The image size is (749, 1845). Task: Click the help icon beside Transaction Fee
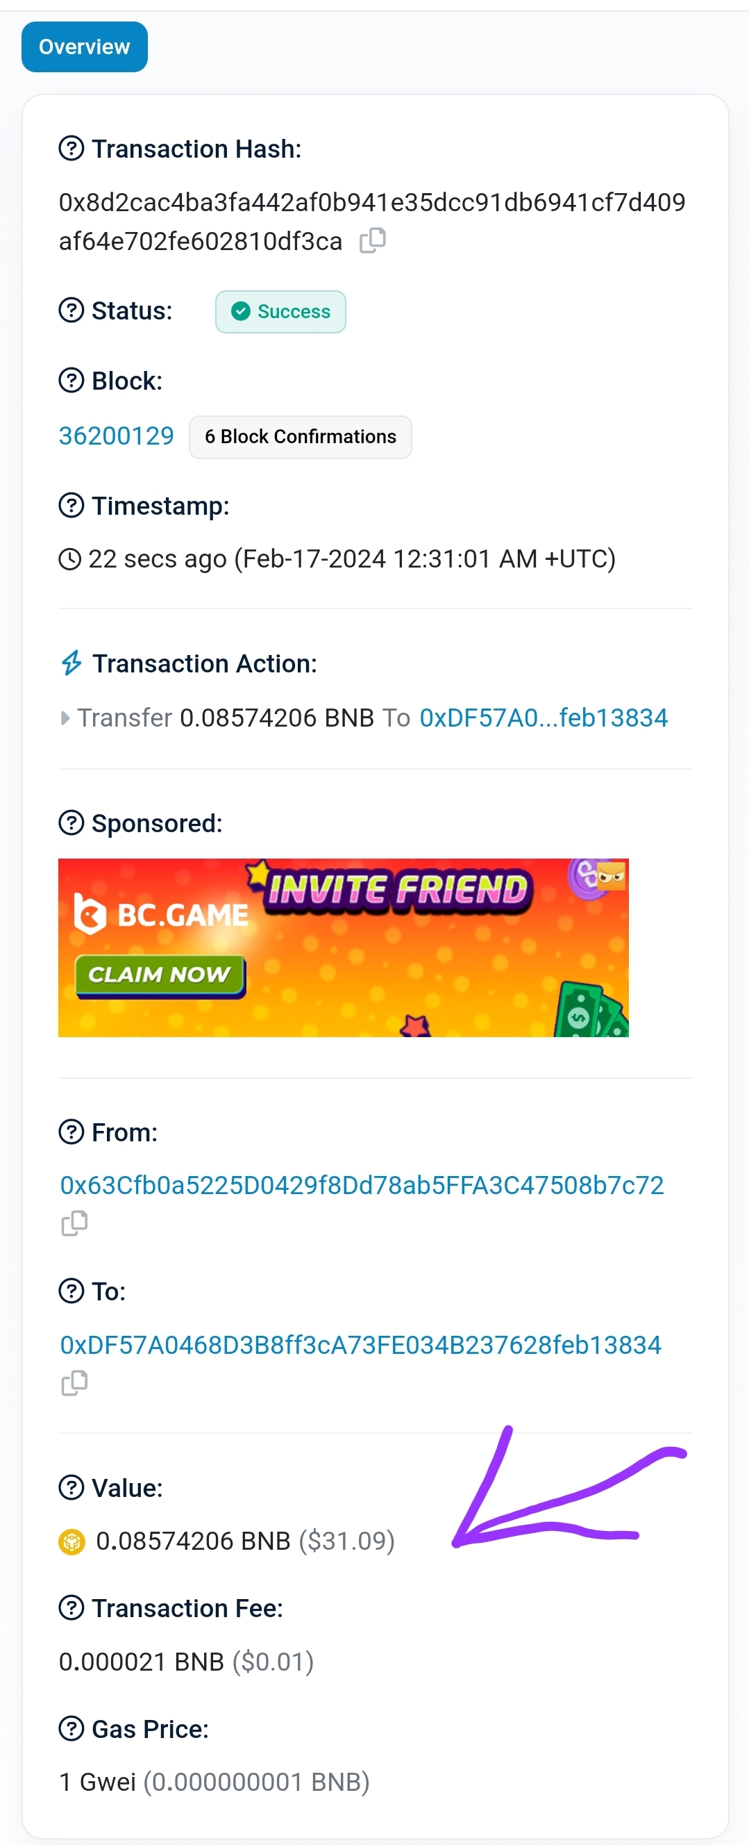coord(71,1607)
